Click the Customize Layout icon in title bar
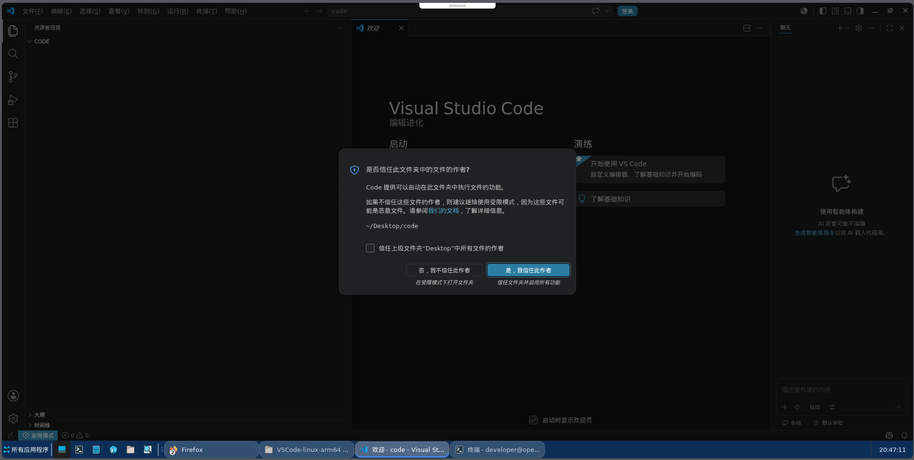 [835, 11]
